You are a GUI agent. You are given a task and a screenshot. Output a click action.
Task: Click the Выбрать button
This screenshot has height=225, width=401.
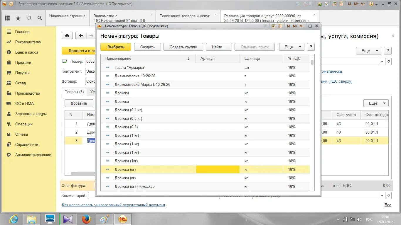(x=116, y=47)
